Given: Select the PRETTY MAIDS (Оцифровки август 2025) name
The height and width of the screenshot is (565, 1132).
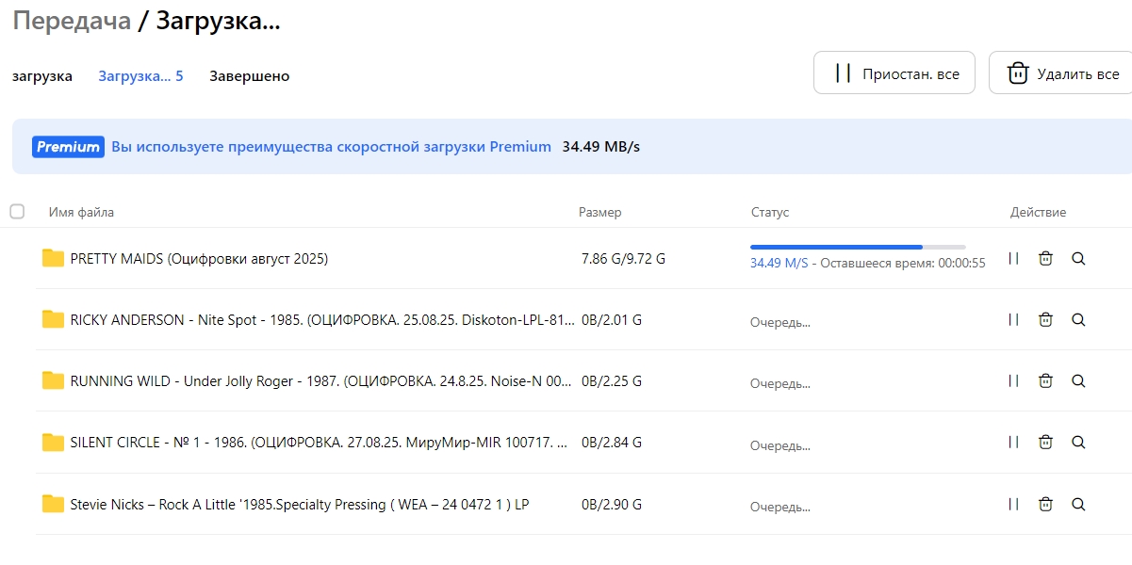Looking at the screenshot, I should coord(199,258).
